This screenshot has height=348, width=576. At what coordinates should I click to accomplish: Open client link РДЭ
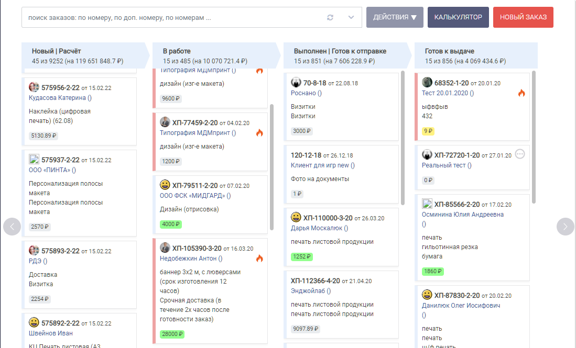[x=38, y=261]
